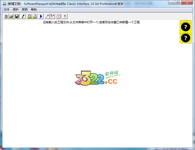Protect the program with the closed padlock icon
Screen dimensions: 195x150
pyautogui.click(x=29, y=16)
